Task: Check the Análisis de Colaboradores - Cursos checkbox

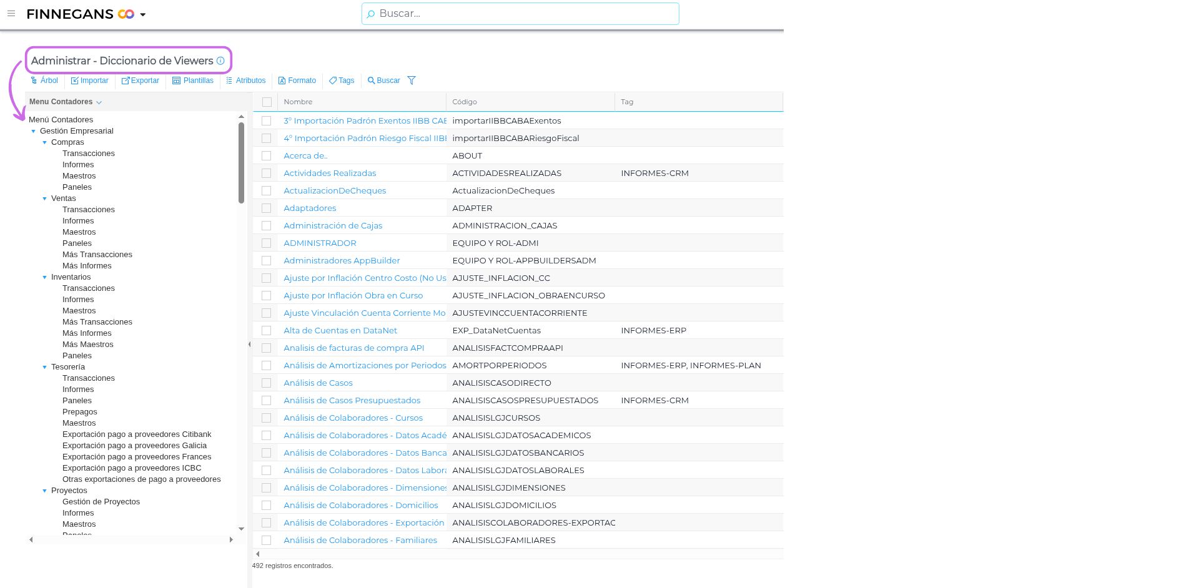Action: click(267, 418)
